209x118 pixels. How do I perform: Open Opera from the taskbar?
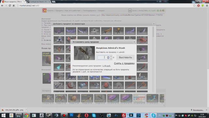point(86,115)
